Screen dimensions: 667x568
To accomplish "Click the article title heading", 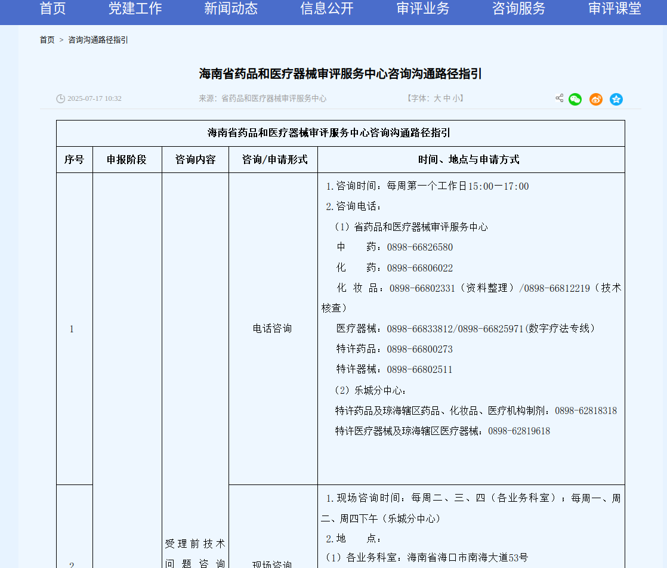I will click(340, 74).
